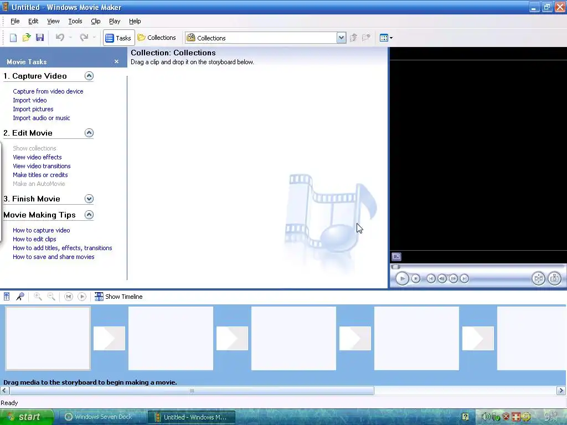Image resolution: width=567 pixels, height=425 pixels.
Task: Create a new project with the blank page icon
Action: [x=13, y=38]
